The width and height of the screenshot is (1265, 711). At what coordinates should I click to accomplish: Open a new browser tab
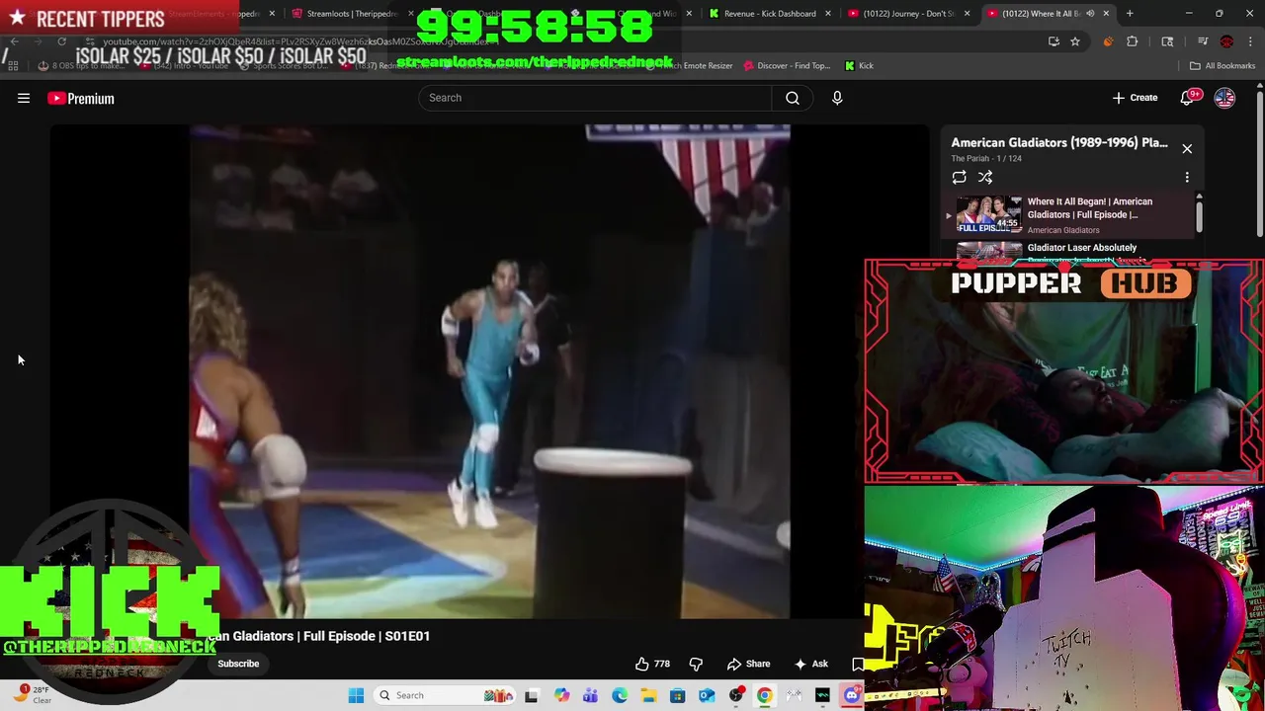tap(1130, 14)
